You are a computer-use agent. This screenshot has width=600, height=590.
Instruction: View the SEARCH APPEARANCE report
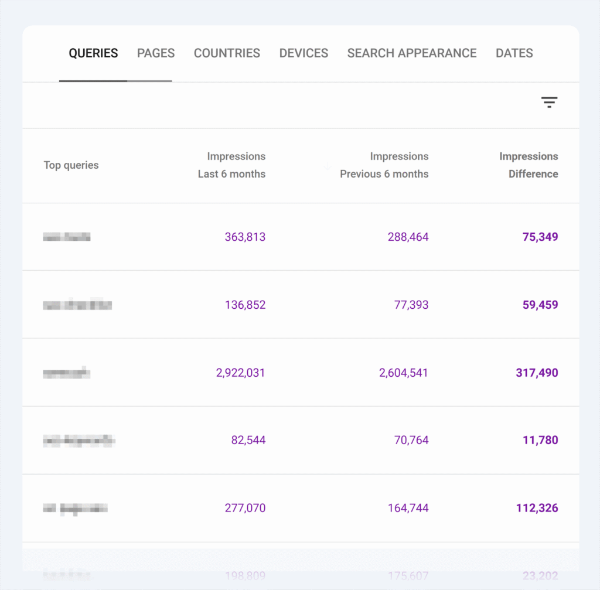411,53
